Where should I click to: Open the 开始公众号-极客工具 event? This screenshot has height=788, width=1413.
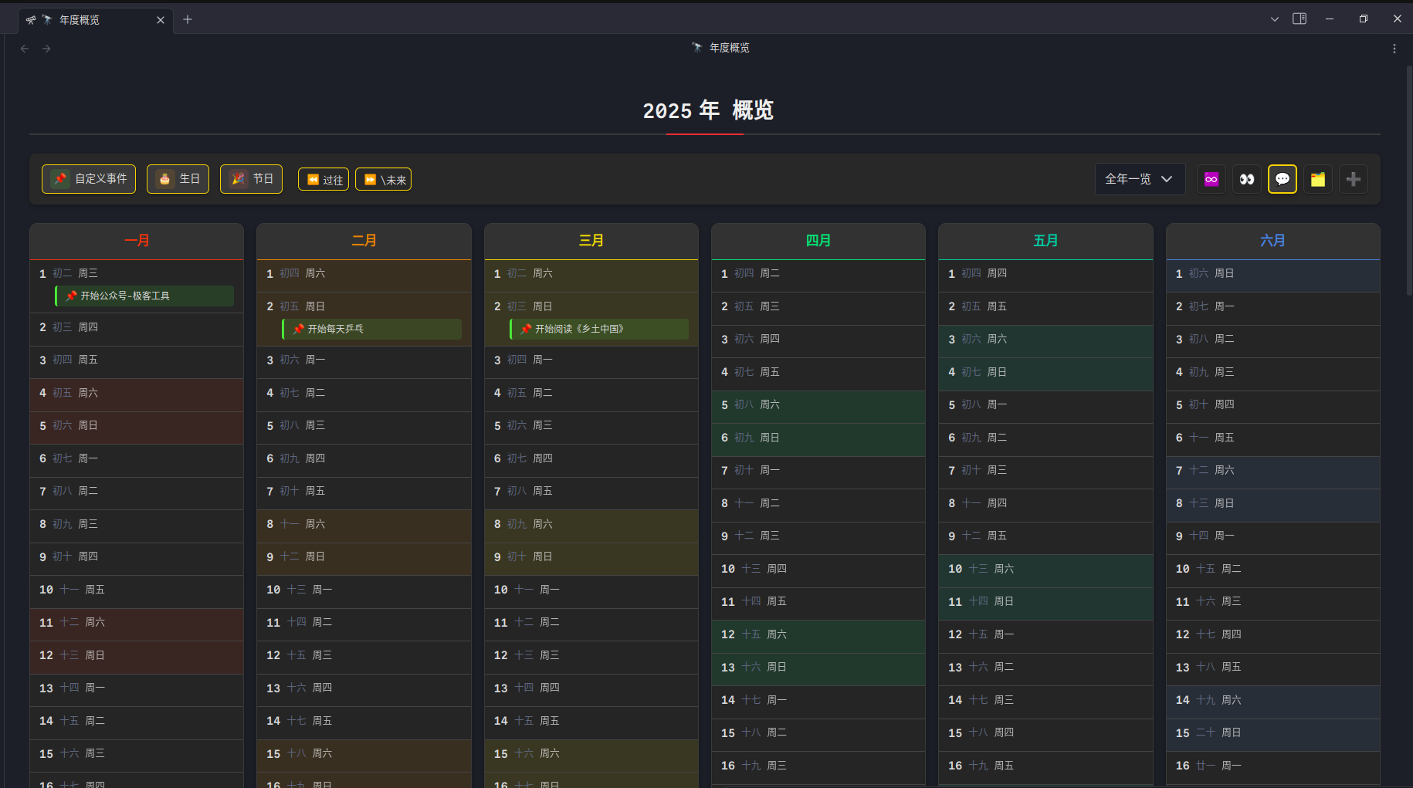(145, 296)
